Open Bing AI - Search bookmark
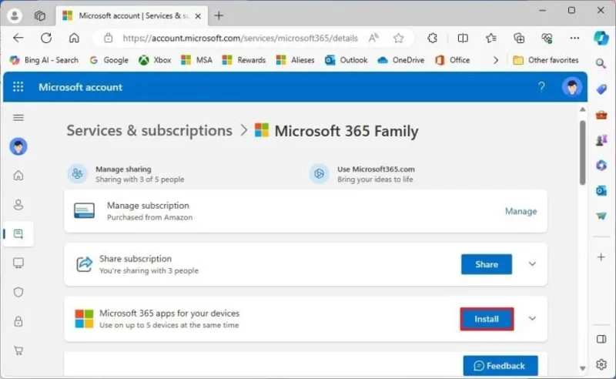The width and height of the screenshot is (616, 379). [x=44, y=60]
